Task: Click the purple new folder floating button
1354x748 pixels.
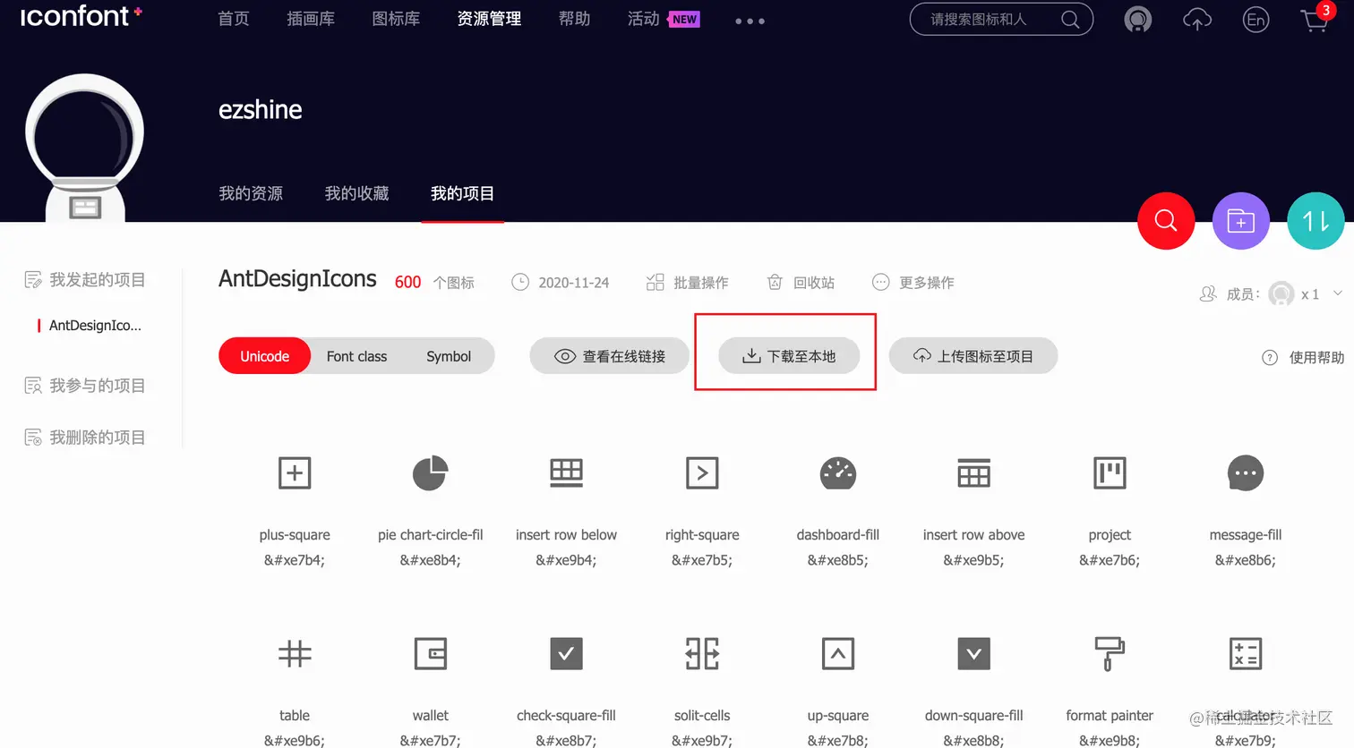Action: click(x=1241, y=220)
